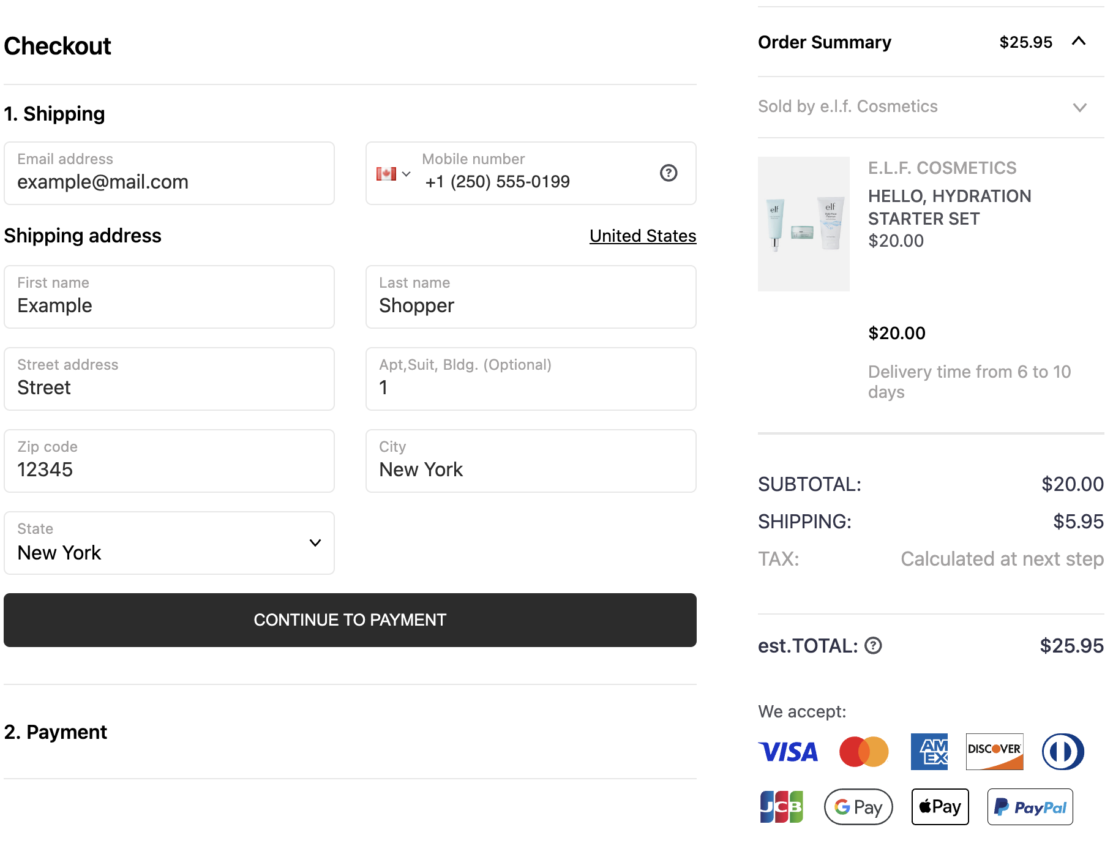
Task: Click the Google Pay logo
Action: 859,807
